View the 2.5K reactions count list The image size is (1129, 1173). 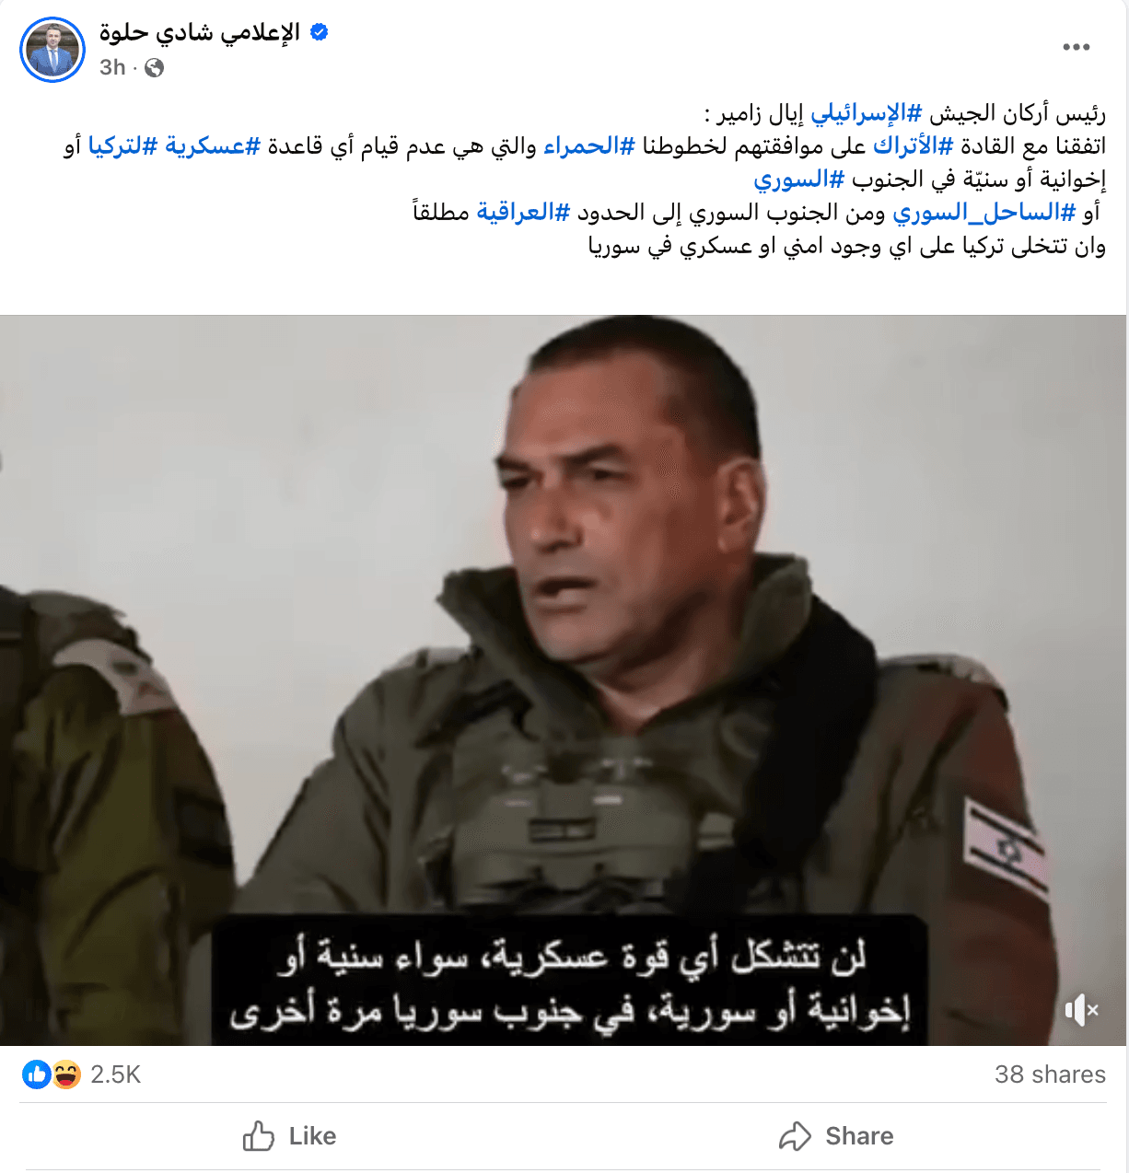tap(115, 1074)
